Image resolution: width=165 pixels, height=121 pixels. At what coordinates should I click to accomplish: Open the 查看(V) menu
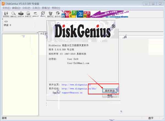point(46,8)
